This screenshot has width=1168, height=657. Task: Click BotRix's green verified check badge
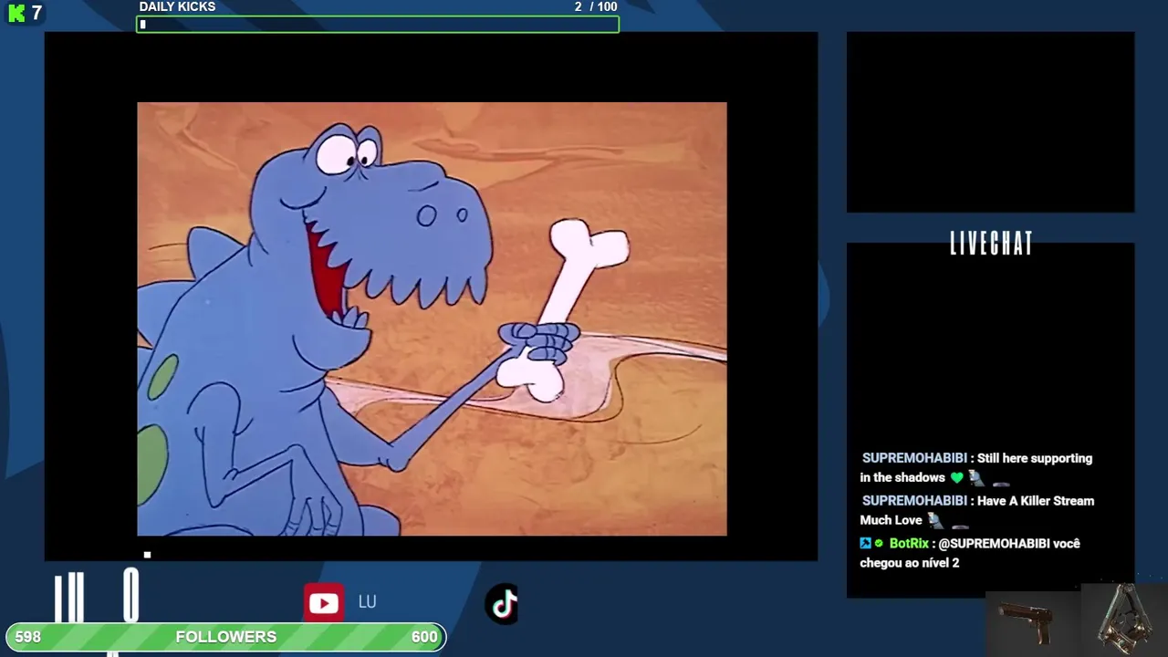pos(880,543)
